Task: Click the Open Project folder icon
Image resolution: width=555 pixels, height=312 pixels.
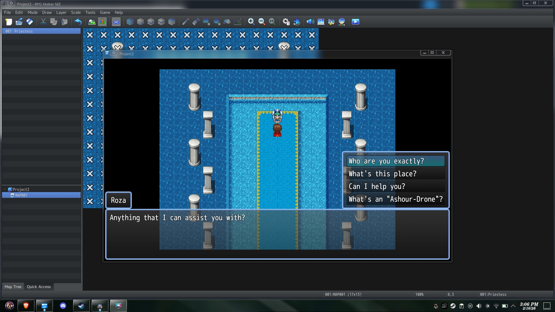Action: click(x=19, y=22)
